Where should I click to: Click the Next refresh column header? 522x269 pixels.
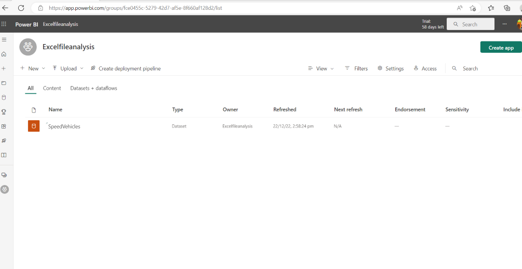pos(348,109)
